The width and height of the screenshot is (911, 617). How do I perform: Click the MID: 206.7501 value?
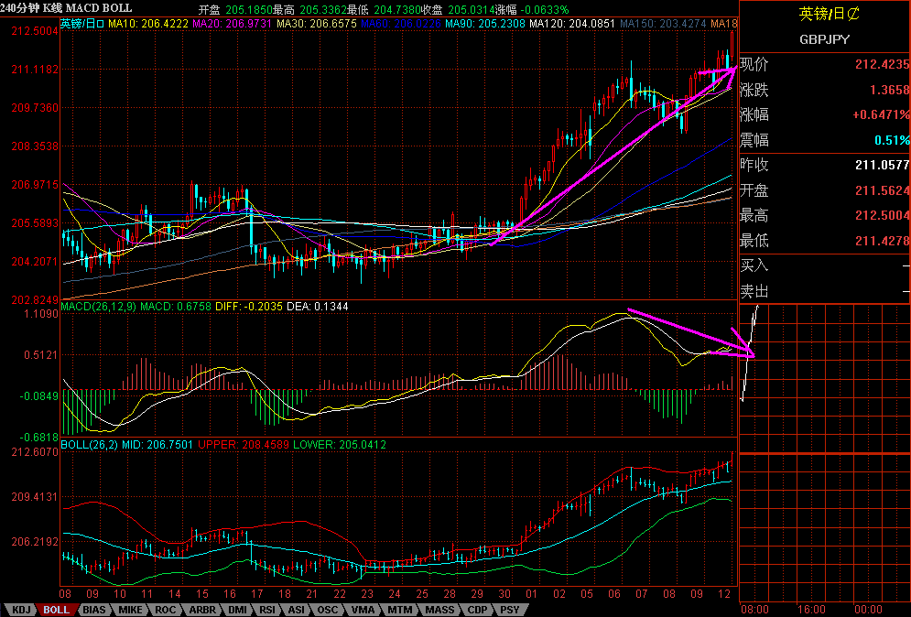[x=157, y=445]
